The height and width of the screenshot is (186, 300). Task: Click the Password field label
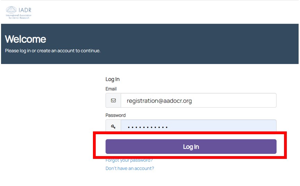(x=115, y=115)
